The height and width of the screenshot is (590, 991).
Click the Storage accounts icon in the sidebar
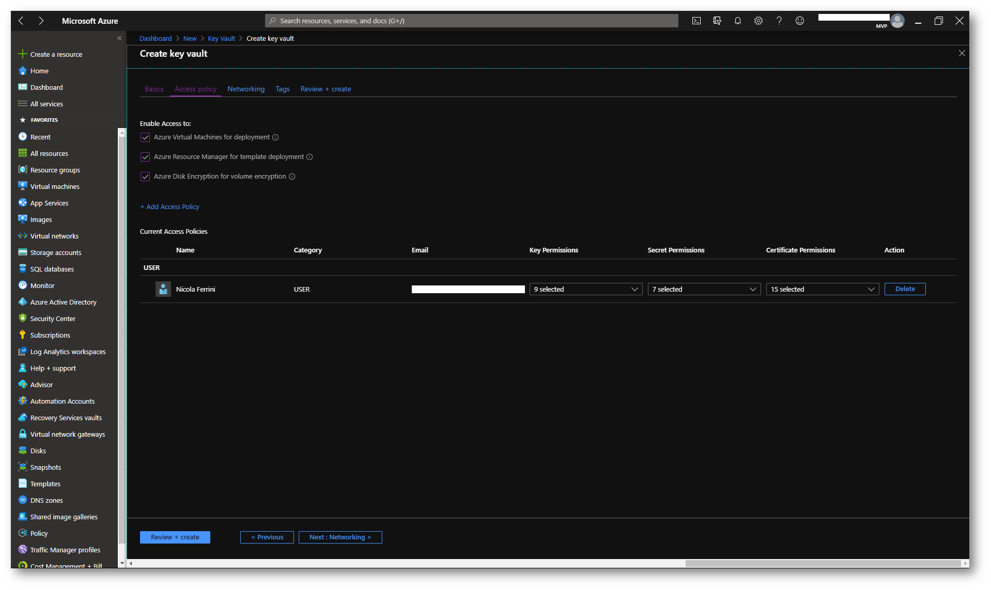tap(23, 252)
